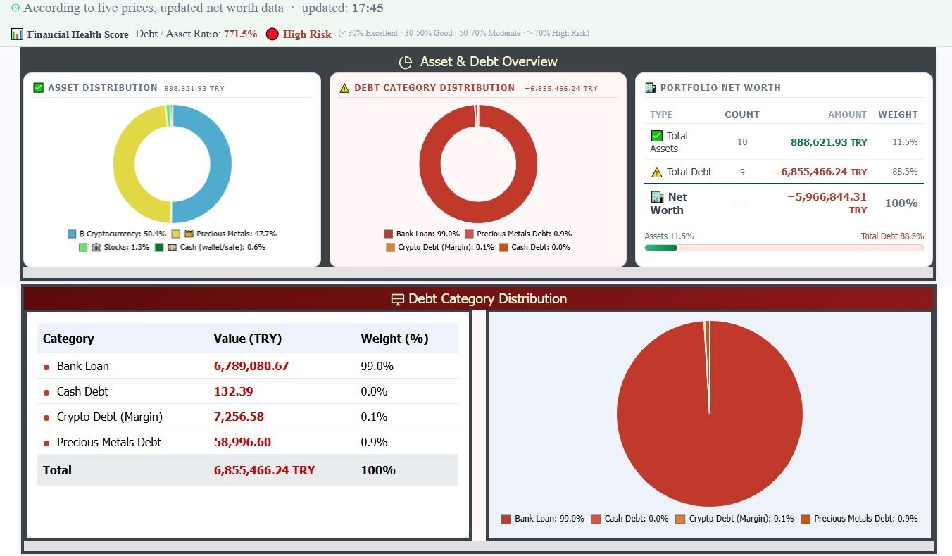Image resolution: width=952 pixels, height=556 pixels.
Task: Click the red High Risk circle indicator
Action: [273, 34]
